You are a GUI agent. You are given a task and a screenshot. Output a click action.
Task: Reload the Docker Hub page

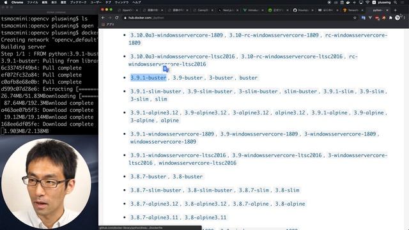[x=116, y=18]
